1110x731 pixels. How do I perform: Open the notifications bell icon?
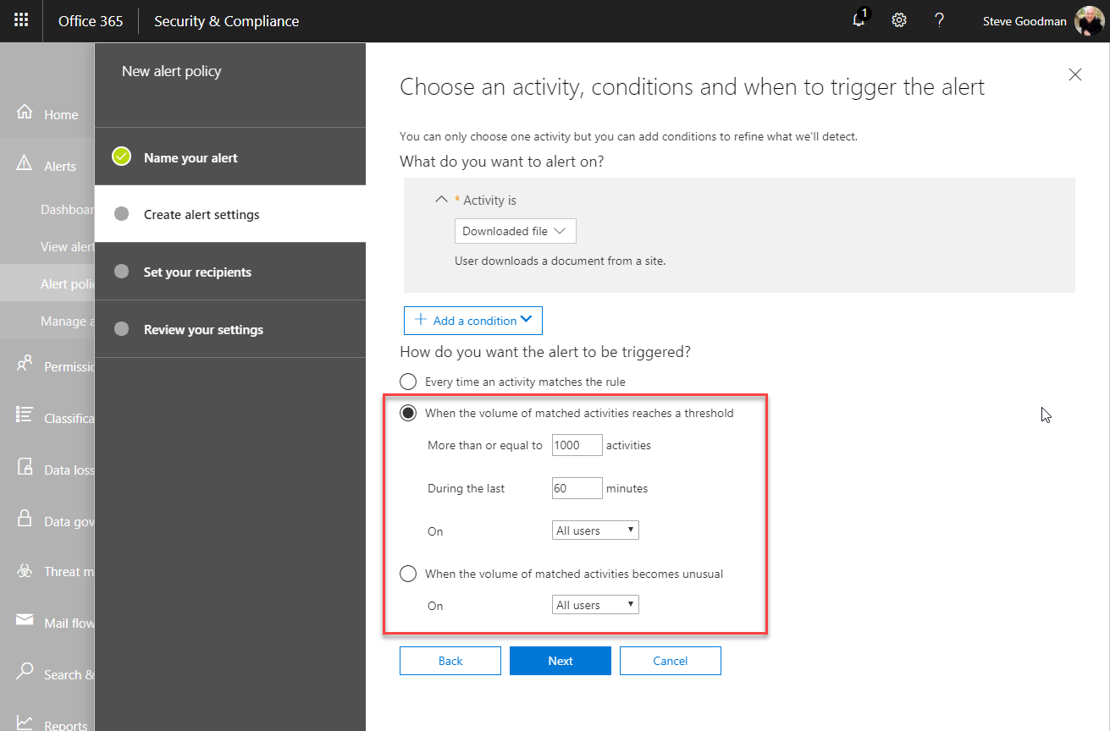[x=859, y=19]
